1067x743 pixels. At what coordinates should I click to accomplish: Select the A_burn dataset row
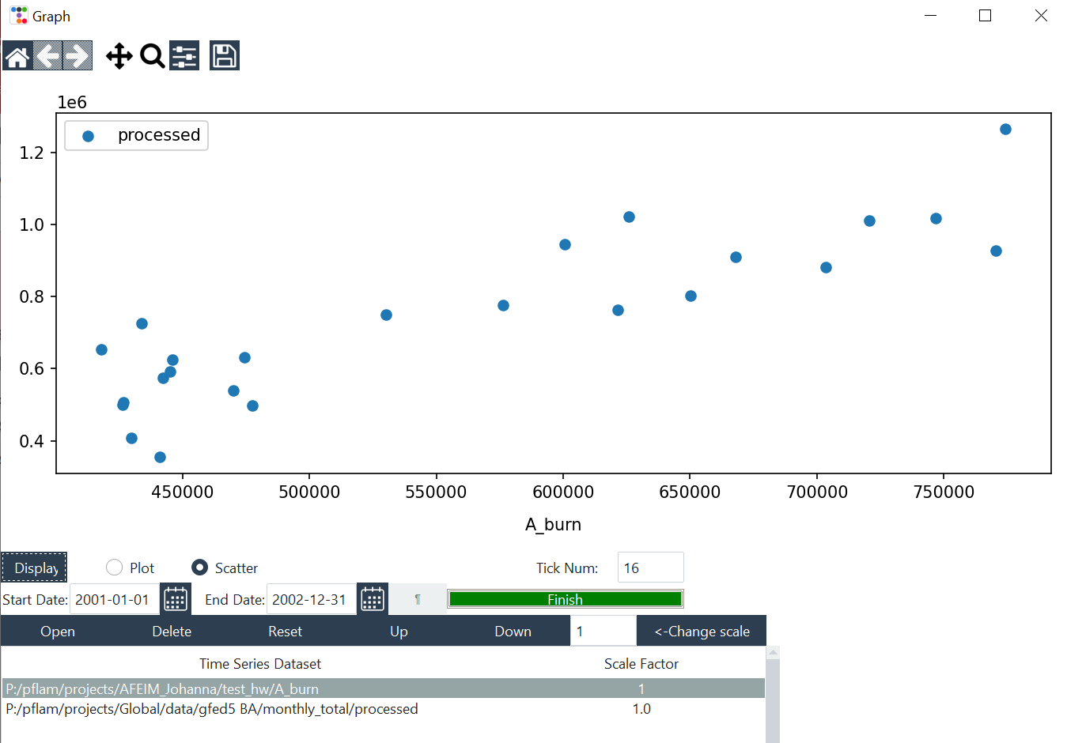(x=384, y=688)
